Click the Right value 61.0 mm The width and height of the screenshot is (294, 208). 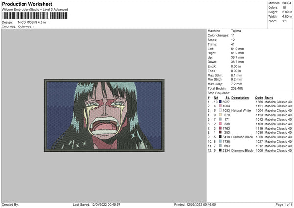point(237,53)
